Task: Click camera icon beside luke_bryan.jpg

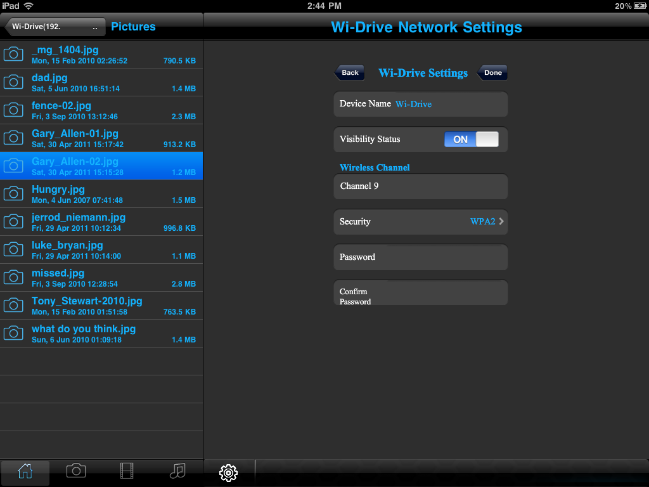Action: point(13,249)
